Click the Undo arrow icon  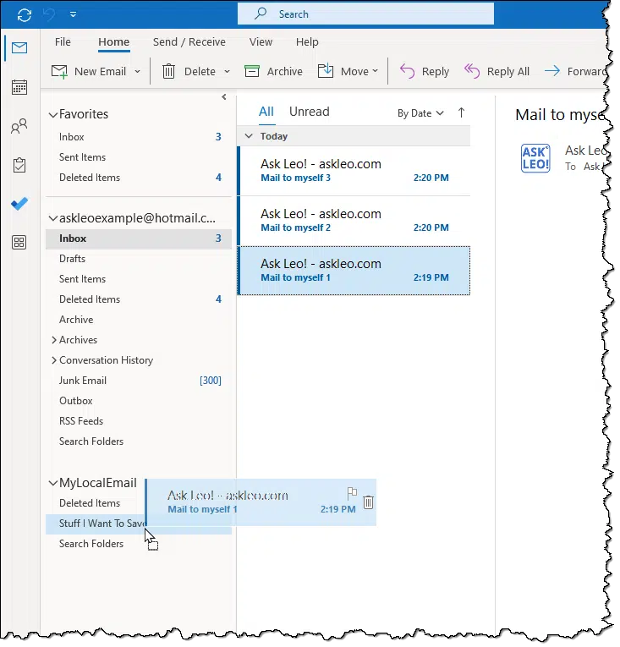point(49,15)
